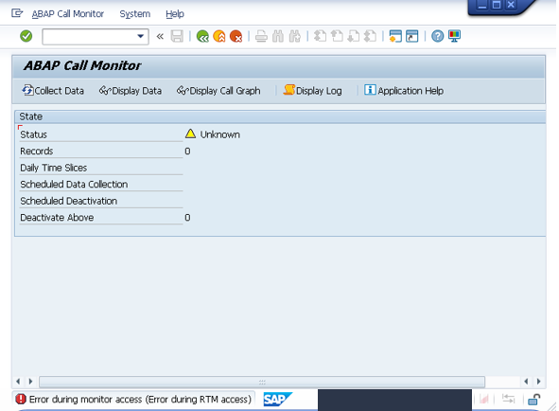This screenshot has width=559, height=411.
Task: Click the 'Records' label
Action: point(36,151)
